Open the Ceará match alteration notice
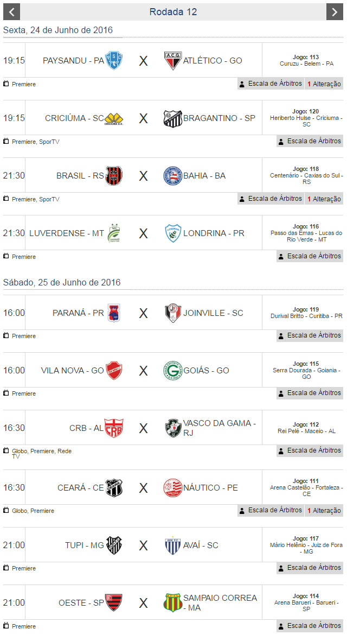 (x=324, y=511)
